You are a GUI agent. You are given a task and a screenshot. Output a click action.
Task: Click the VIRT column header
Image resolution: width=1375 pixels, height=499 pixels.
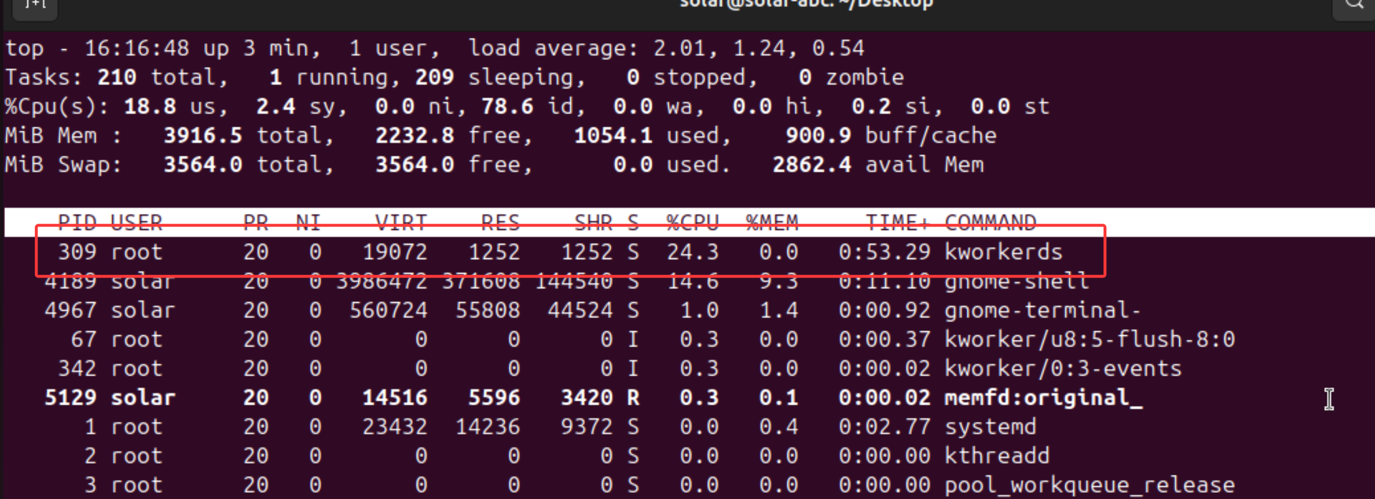coord(401,223)
